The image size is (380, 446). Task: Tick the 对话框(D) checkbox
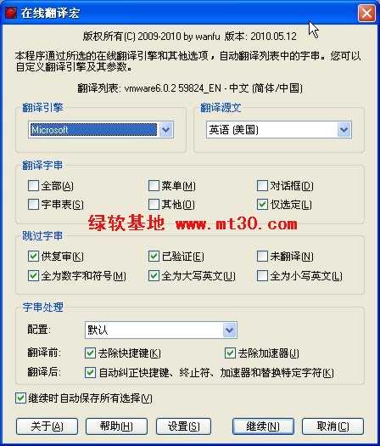click(x=262, y=186)
